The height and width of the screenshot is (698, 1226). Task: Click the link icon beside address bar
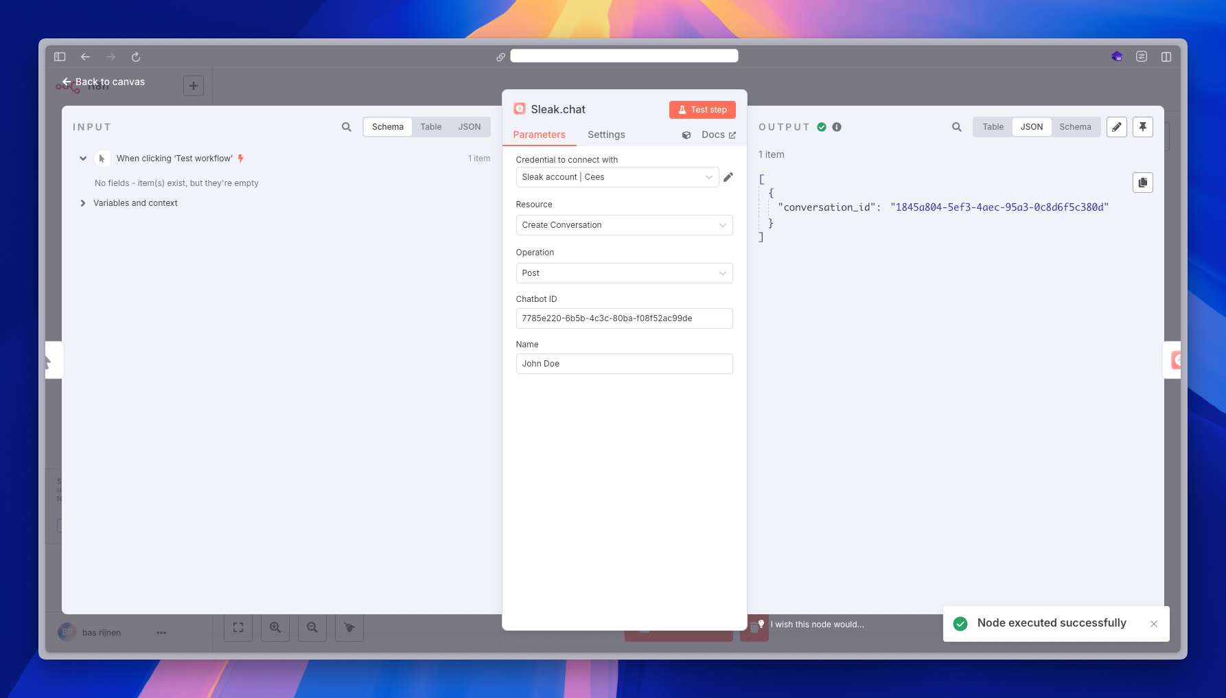[501, 57]
